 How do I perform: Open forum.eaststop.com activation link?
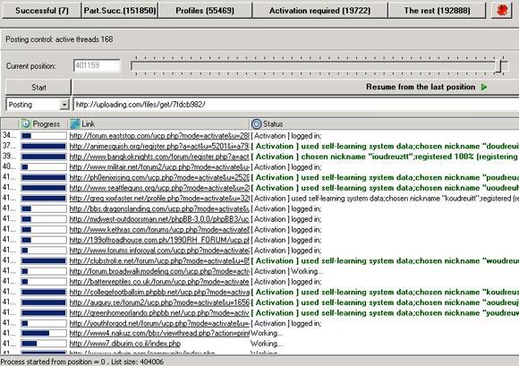159,136
